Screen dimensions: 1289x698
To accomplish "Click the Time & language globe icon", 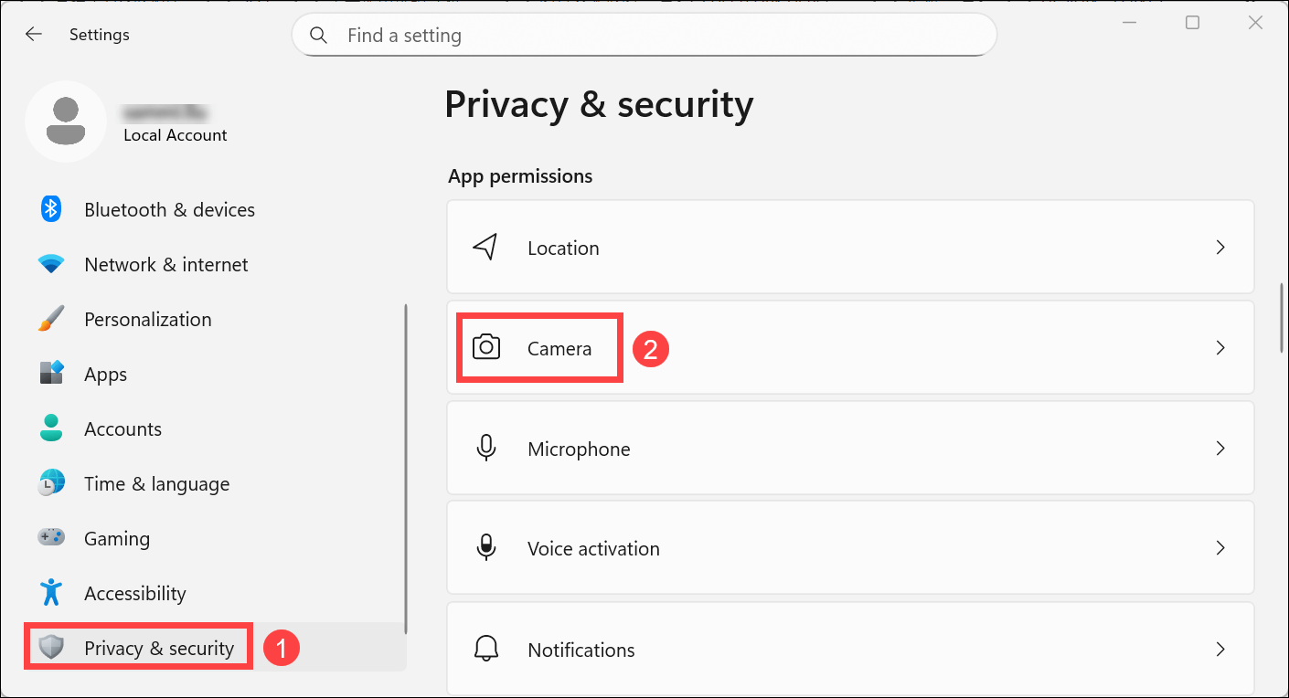I will coord(51,483).
